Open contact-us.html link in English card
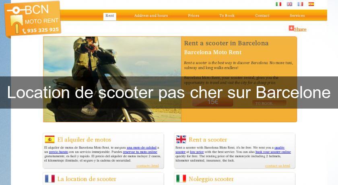 [x=278, y=166]
